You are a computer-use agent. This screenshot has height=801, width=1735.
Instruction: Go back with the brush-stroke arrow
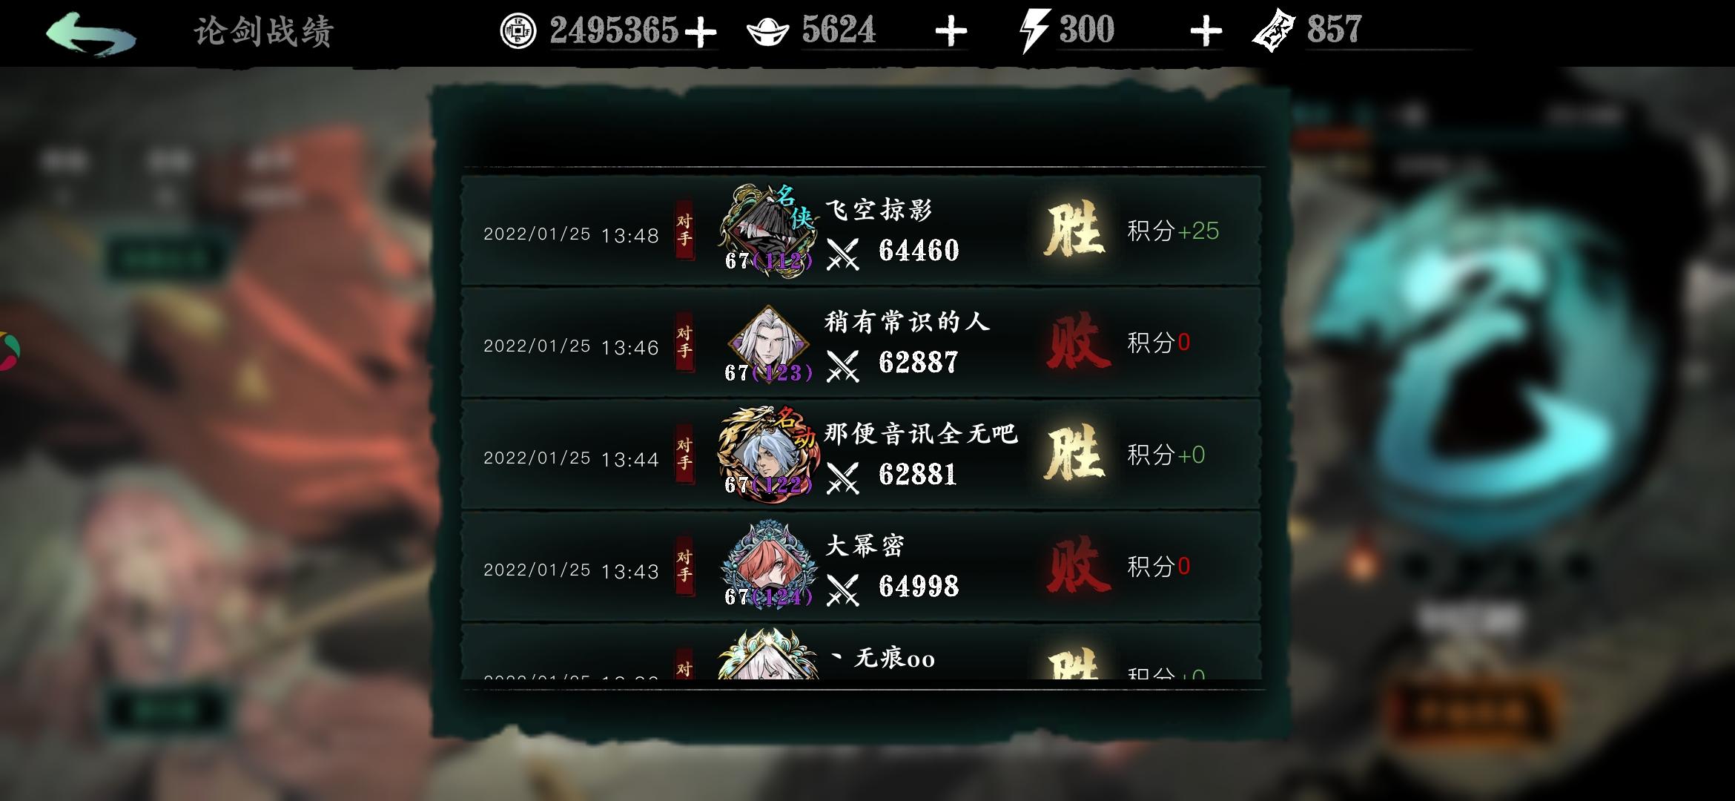coord(90,33)
